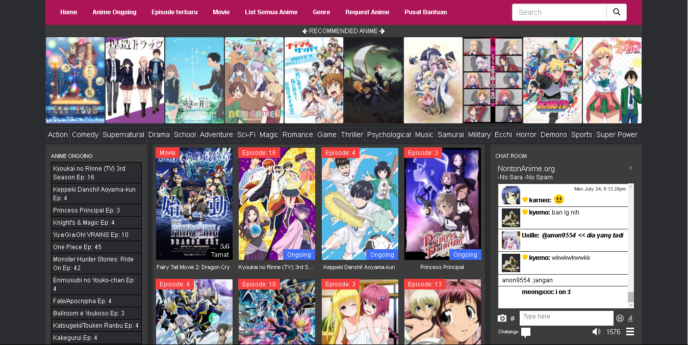Open Princess Principal Ep: 3 in ongoing list
This screenshot has height=345, width=688.
coord(96,210)
